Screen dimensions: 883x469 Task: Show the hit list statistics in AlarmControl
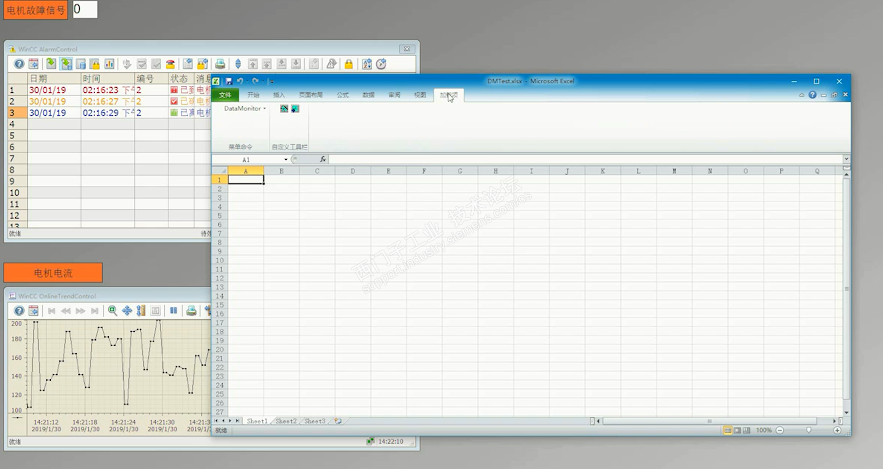click(109, 64)
